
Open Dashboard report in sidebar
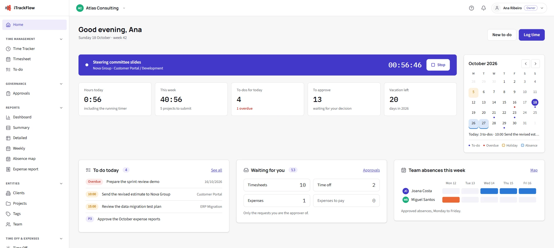(35, 117)
